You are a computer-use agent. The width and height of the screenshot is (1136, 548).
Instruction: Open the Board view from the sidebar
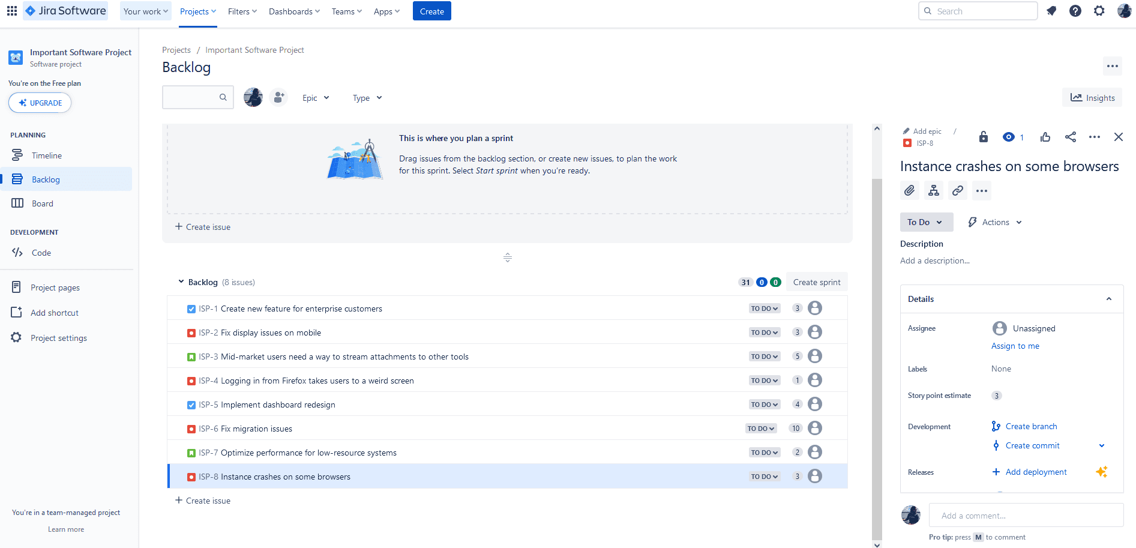(42, 203)
